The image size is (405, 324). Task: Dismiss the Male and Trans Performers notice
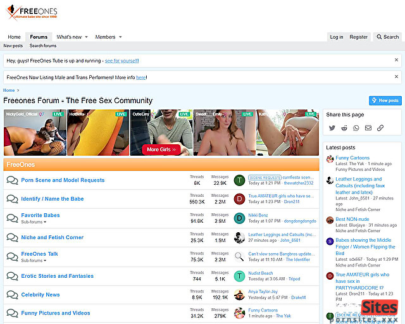pos(396,77)
